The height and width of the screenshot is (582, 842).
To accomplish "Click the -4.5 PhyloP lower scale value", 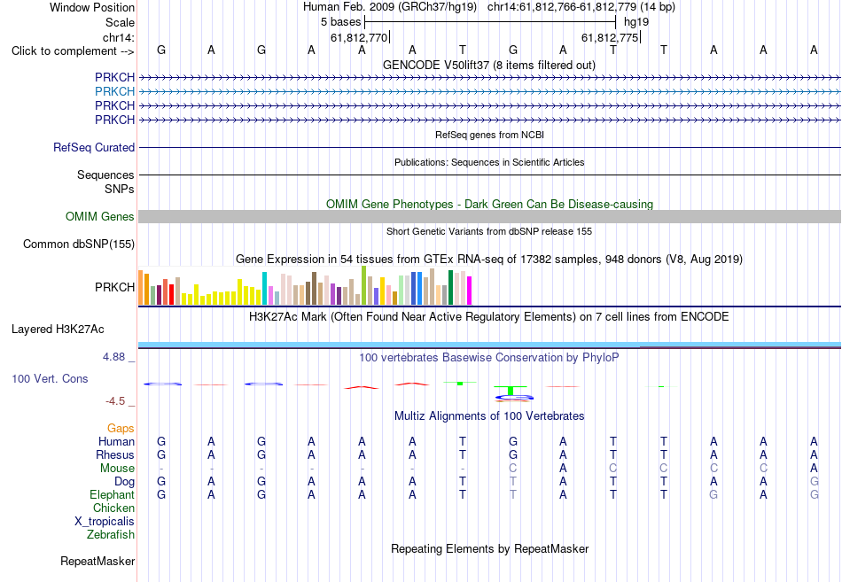I will click(x=115, y=401).
